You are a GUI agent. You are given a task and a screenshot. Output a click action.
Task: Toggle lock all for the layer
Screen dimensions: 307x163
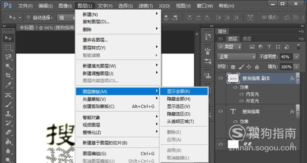pyautogui.click(x=257, y=67)
